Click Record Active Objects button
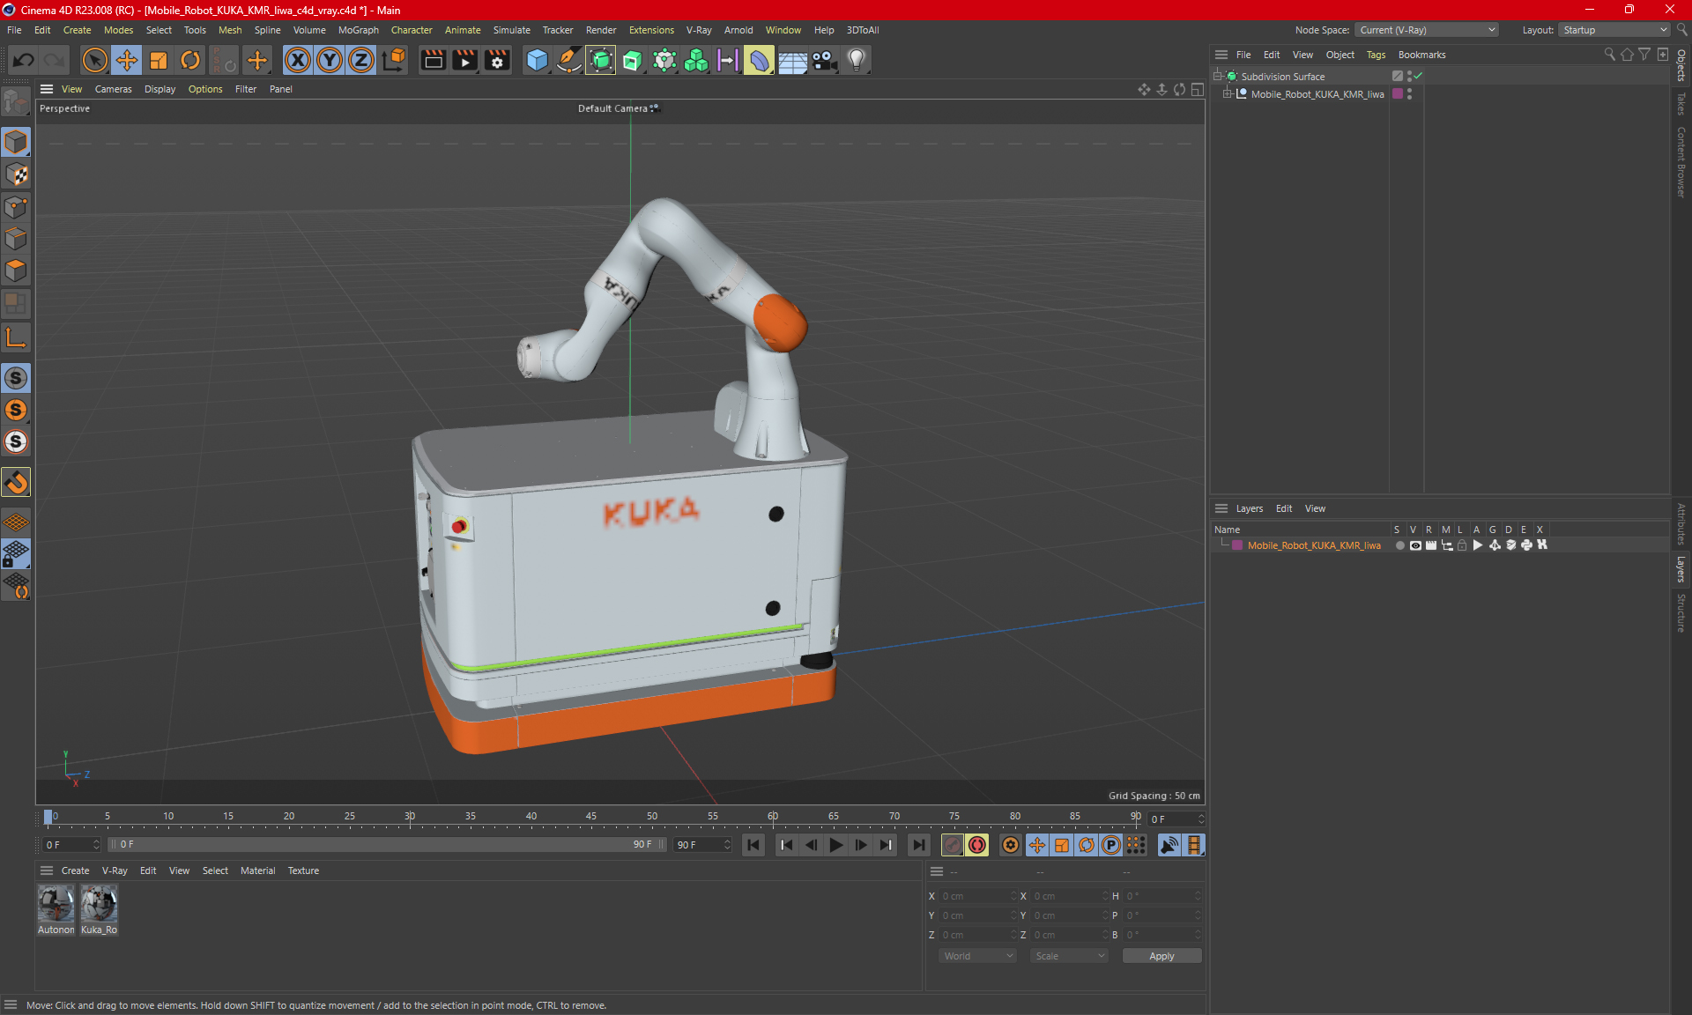Image resolution: width=1692 pixels, height=1015 pixels. [953, 845]
